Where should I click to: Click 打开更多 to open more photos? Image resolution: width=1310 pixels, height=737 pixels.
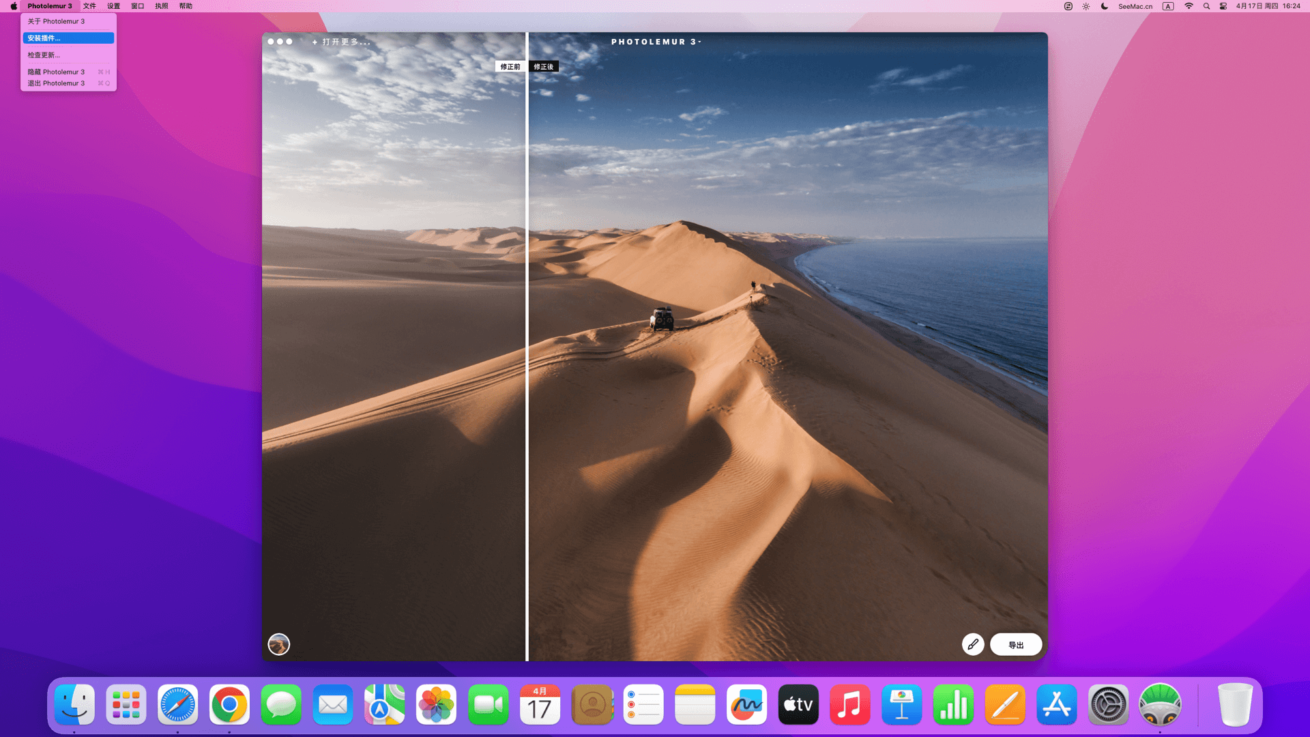coord(342,42)
